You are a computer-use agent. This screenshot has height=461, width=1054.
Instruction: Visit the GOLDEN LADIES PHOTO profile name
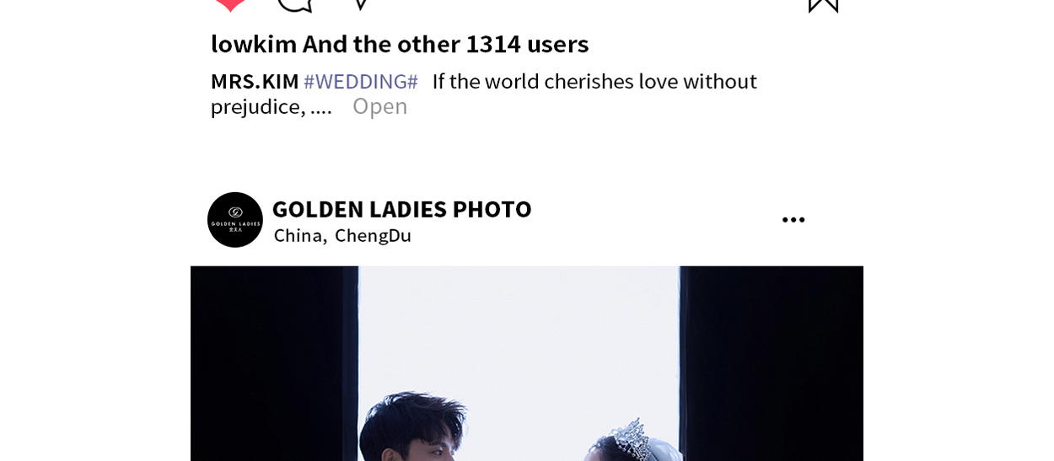point(401,209)
